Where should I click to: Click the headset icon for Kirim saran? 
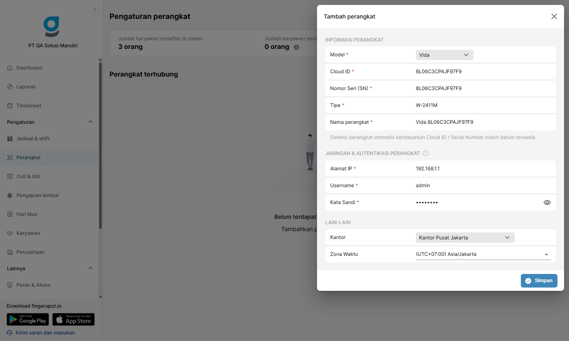(9, 333)
